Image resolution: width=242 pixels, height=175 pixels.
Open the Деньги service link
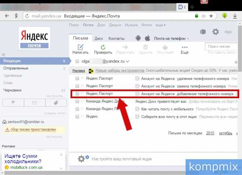[115, 25]
